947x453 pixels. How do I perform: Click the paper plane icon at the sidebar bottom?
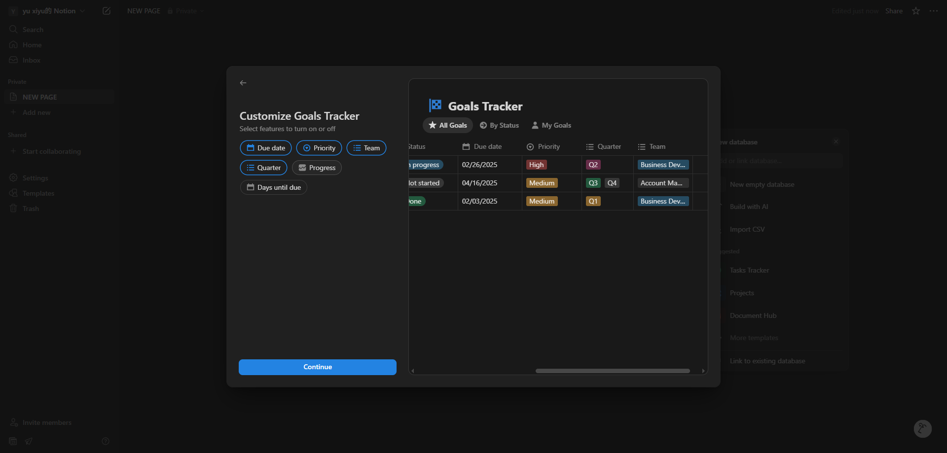coord(29,441)
